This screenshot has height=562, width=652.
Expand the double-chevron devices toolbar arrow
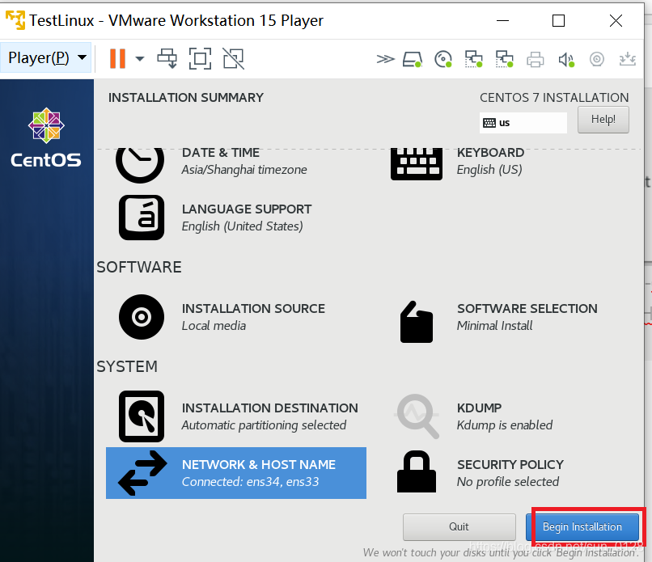pyautogui.click(x=385, y=59)
